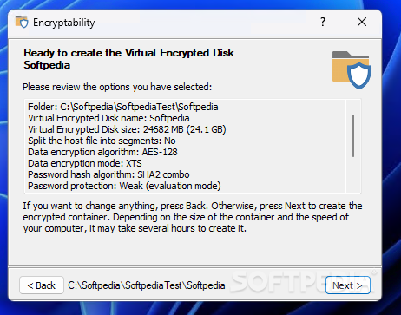Click the scrollbar track below the thumb
The height and width of the screenshot is (315, 401).
tap(353, 174)
